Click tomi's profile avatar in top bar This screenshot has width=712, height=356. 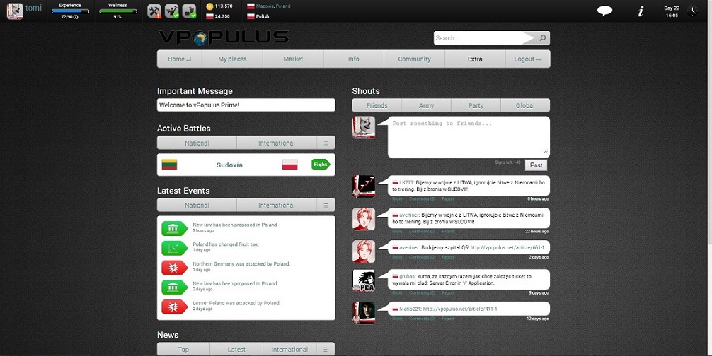coord(15,11)
